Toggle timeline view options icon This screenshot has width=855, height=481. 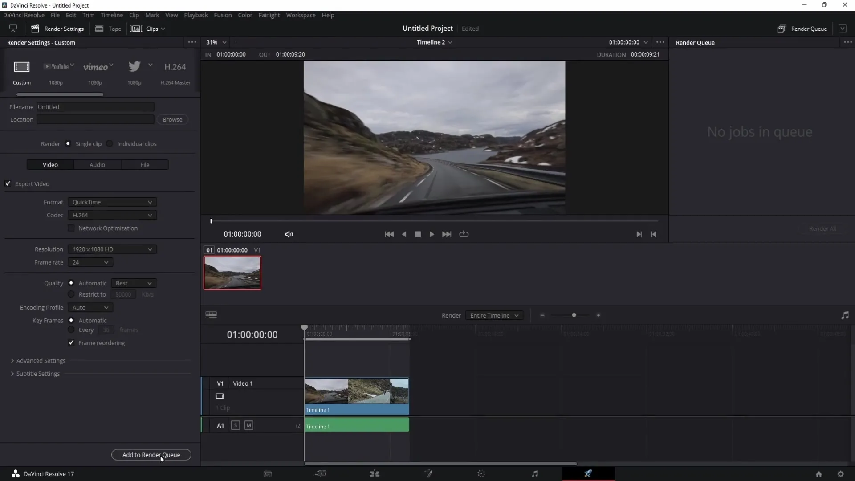tap(211, 315)
